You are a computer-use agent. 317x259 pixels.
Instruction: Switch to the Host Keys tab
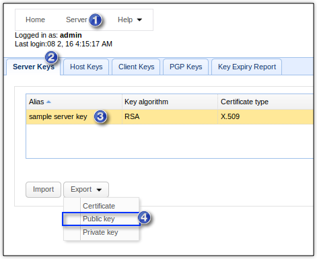coord(86,67)
